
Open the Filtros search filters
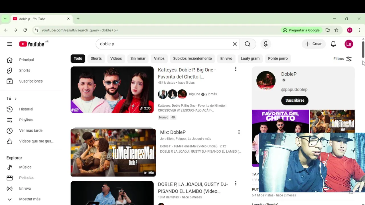pos(342,59)
